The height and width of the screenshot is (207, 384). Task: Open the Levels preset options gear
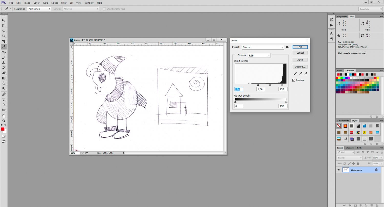click(x=287, y=47)
